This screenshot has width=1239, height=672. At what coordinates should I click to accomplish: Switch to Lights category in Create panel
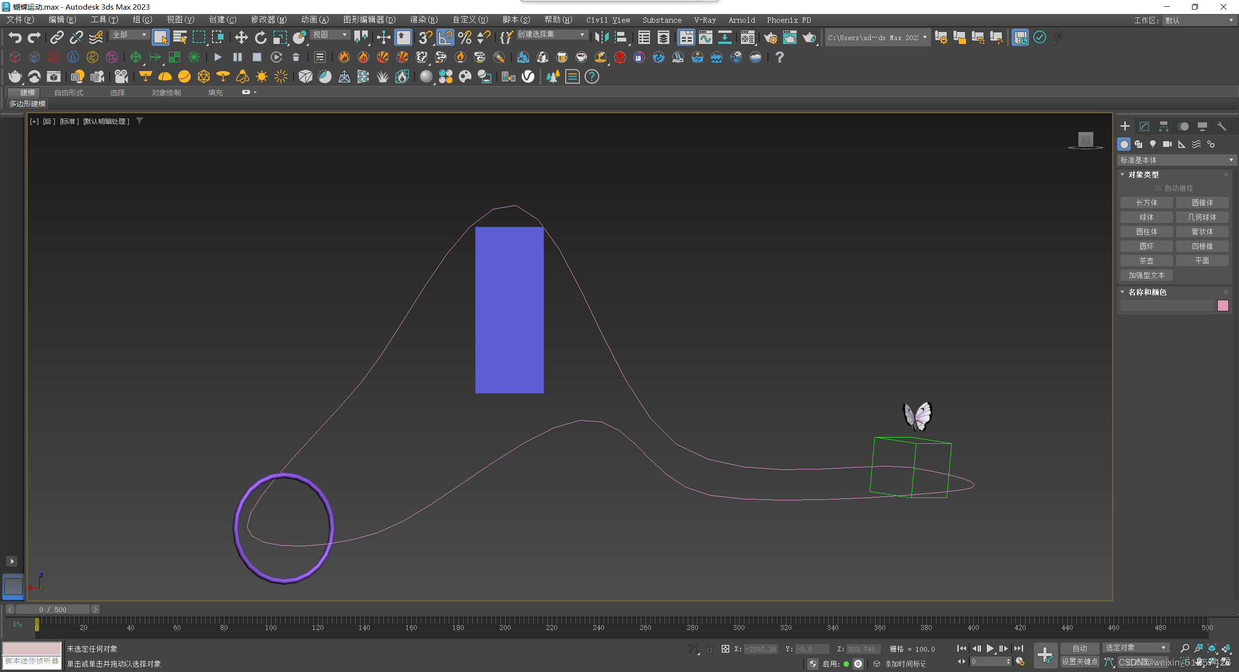pos(1153,144)
